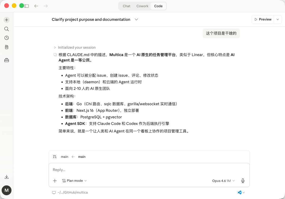Expand 'Initialized your session' details
The width and height of the screenshot is (285, 199).
(x=75, y=48)
